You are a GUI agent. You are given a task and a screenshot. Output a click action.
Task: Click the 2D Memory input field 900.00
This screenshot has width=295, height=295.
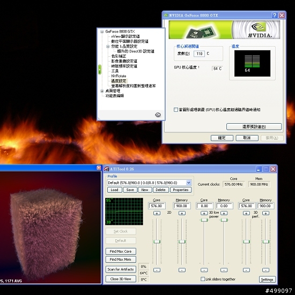point(182,206)
